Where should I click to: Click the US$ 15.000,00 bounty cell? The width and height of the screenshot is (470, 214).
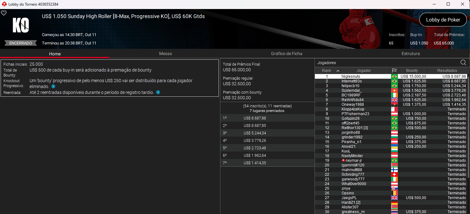tap(413, 77)
